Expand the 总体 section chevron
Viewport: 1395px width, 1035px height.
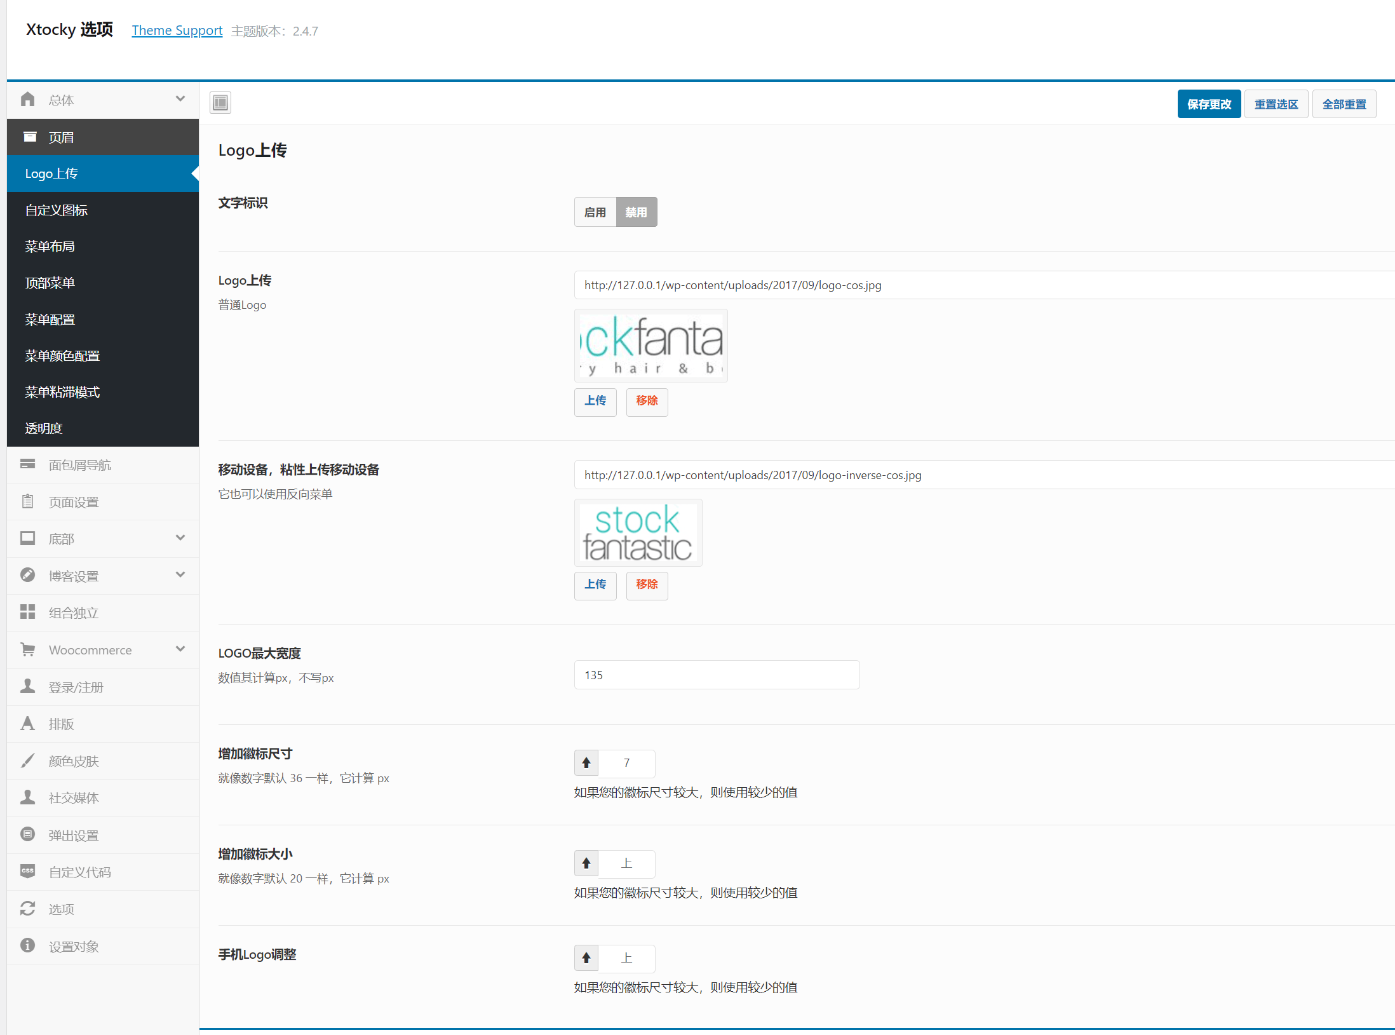180,99
